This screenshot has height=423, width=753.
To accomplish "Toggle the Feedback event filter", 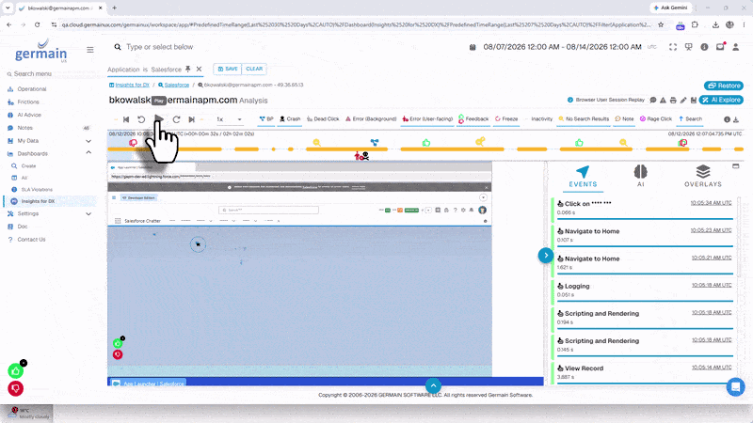I will click(473, 119).
